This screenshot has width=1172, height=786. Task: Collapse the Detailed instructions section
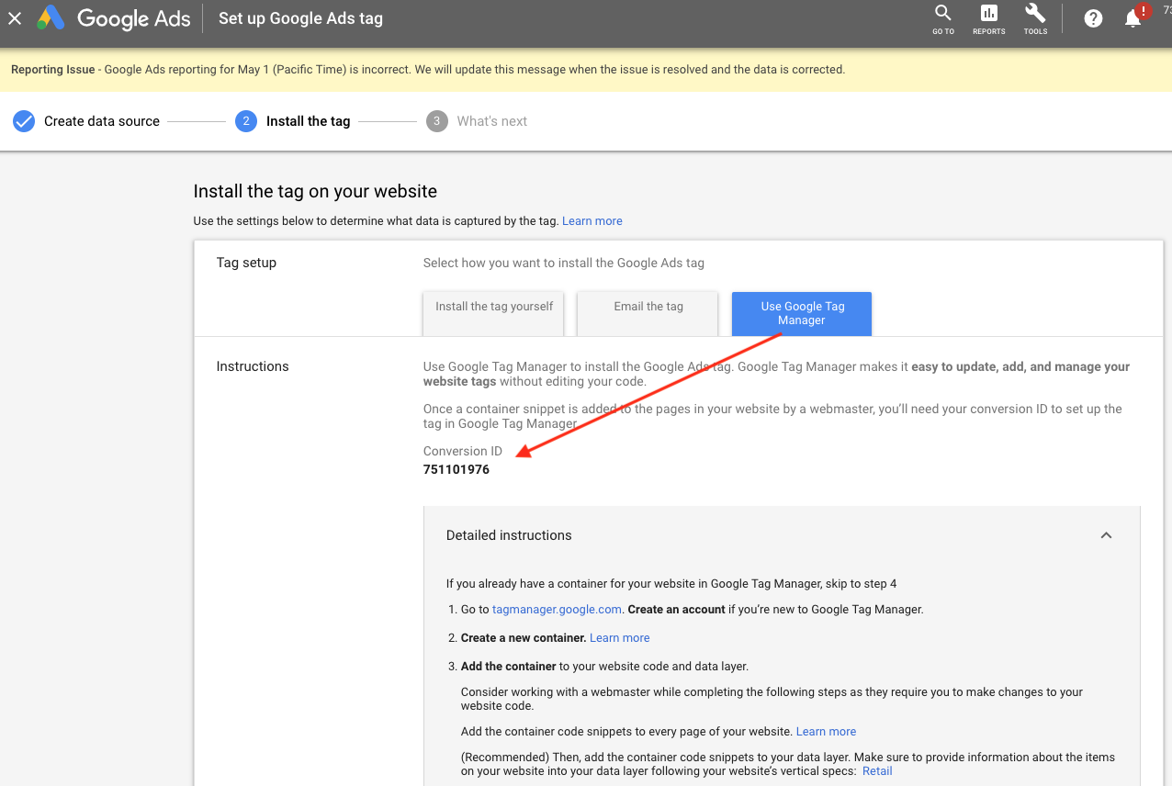tap(1106, 535)
